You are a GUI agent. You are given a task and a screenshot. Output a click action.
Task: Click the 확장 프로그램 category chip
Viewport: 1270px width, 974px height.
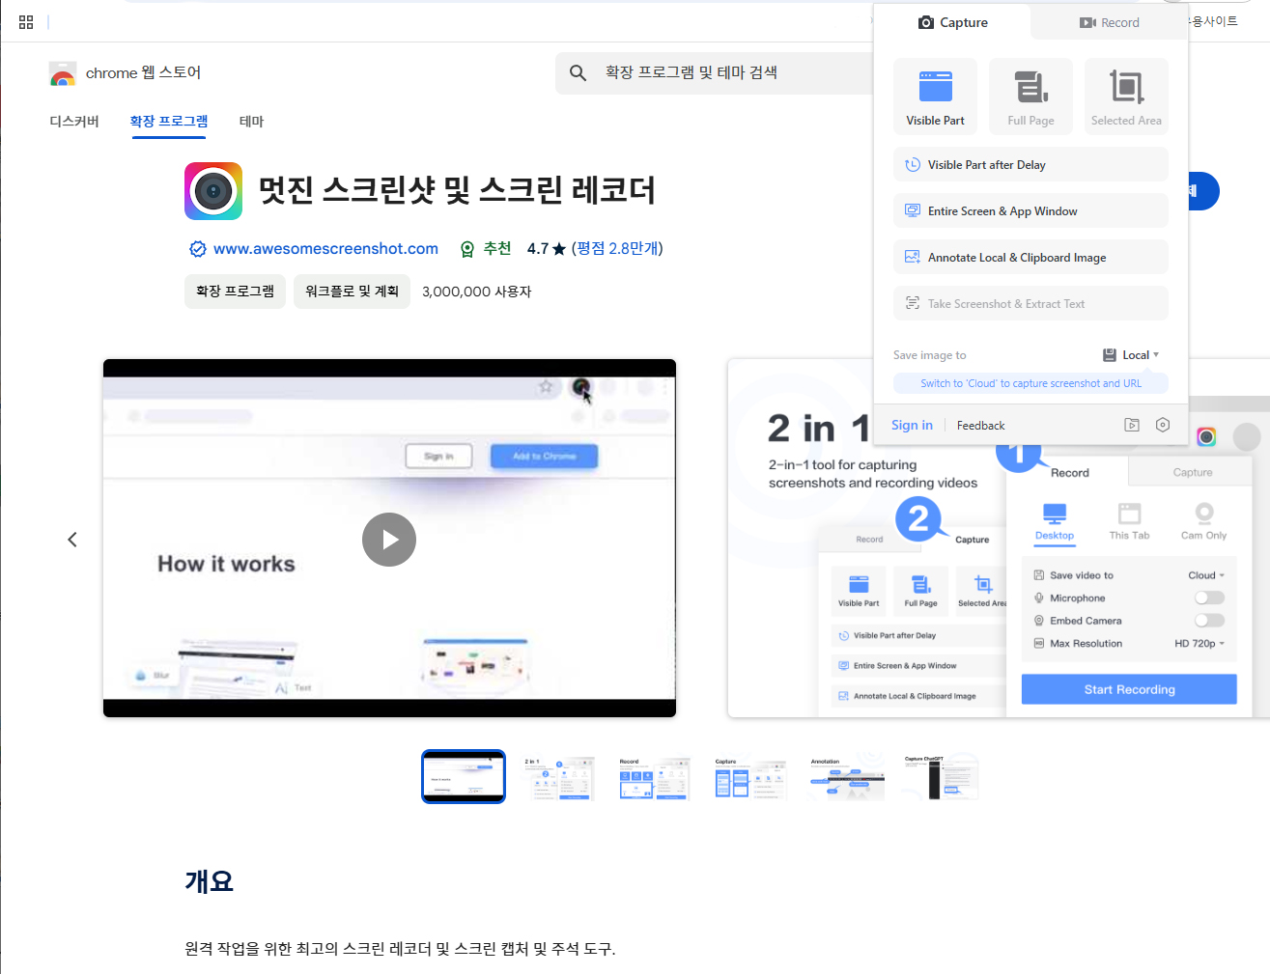[x=235, y=291]
